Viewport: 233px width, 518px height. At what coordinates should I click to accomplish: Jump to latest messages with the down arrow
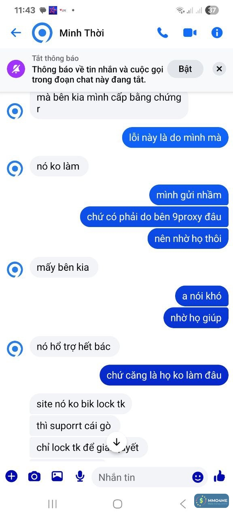tap(116, 442)
